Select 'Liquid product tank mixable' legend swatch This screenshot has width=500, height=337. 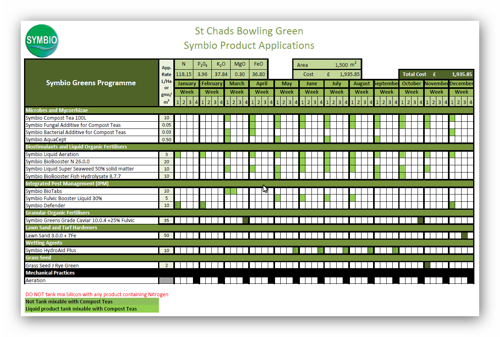tap(92, 309)
